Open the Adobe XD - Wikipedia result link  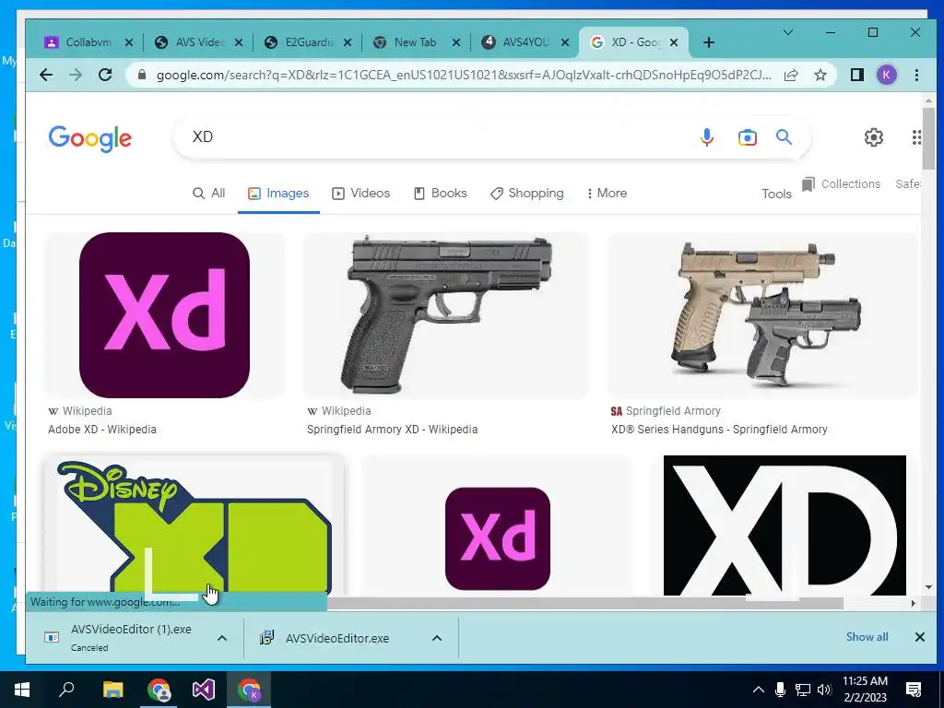102,430
